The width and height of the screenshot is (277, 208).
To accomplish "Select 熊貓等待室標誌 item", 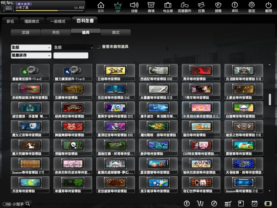I will point(73,147).
